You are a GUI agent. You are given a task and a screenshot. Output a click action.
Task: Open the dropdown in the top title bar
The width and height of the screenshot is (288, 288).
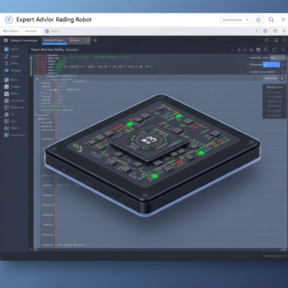pos(235,20)
